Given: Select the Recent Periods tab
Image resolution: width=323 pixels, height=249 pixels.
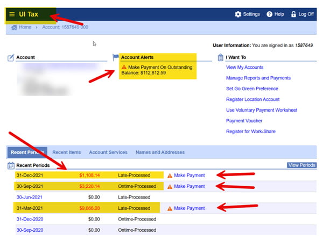Looking at the screenshot, I should tap(27, 152).
